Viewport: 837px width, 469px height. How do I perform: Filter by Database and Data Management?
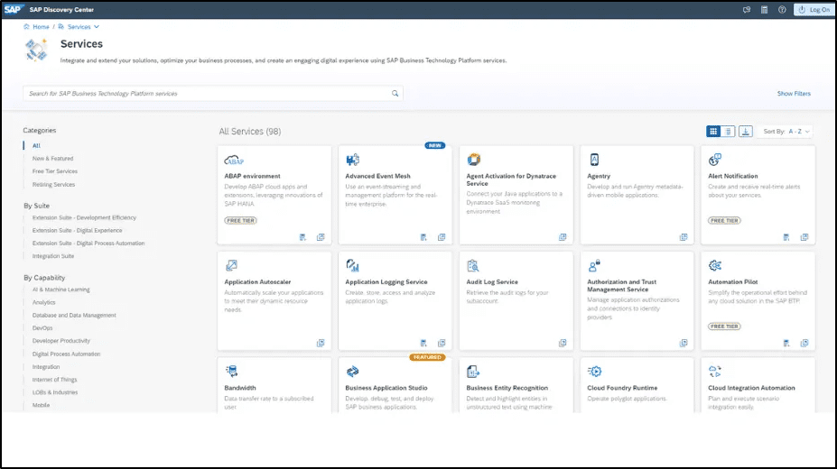(74, 315)
